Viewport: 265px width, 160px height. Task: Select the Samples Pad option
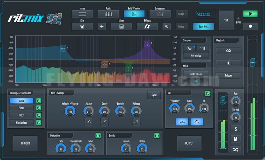(x=189, y=48)
